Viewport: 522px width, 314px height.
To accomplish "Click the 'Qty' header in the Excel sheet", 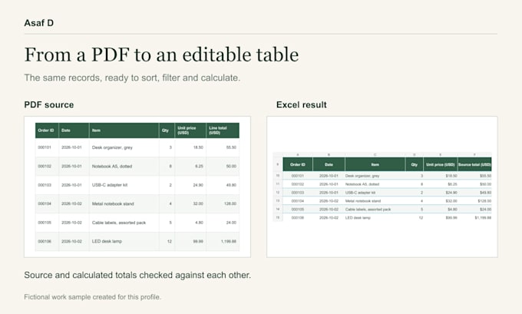I will (x=414, y=164).
